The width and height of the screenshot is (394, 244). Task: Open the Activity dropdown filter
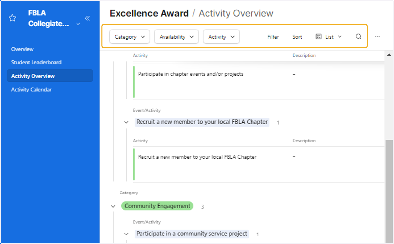[221, 37]
